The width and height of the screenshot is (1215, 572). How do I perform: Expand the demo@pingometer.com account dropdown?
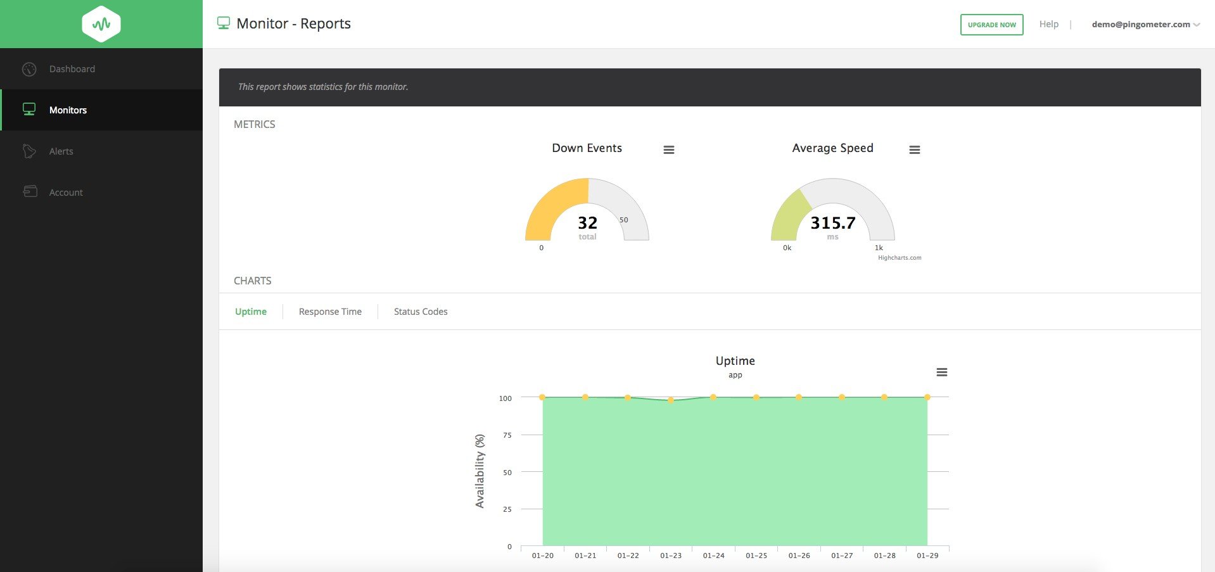1197,25
